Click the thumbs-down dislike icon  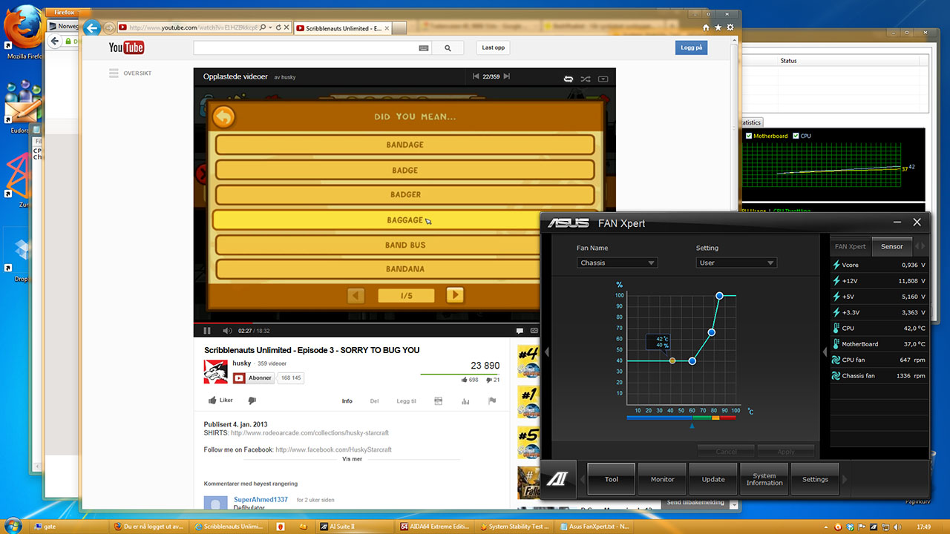click(252, 400)
